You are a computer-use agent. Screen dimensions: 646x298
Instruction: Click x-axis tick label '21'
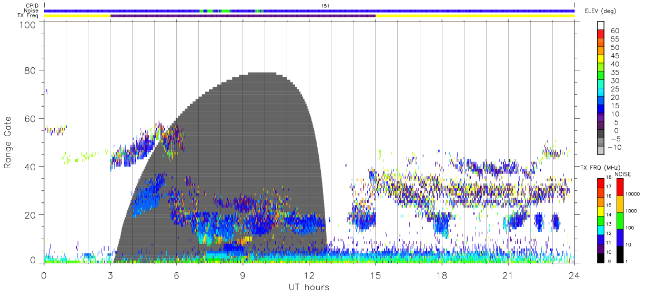(508, 275)
